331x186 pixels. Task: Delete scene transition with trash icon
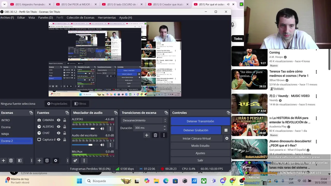click(155, 135)
